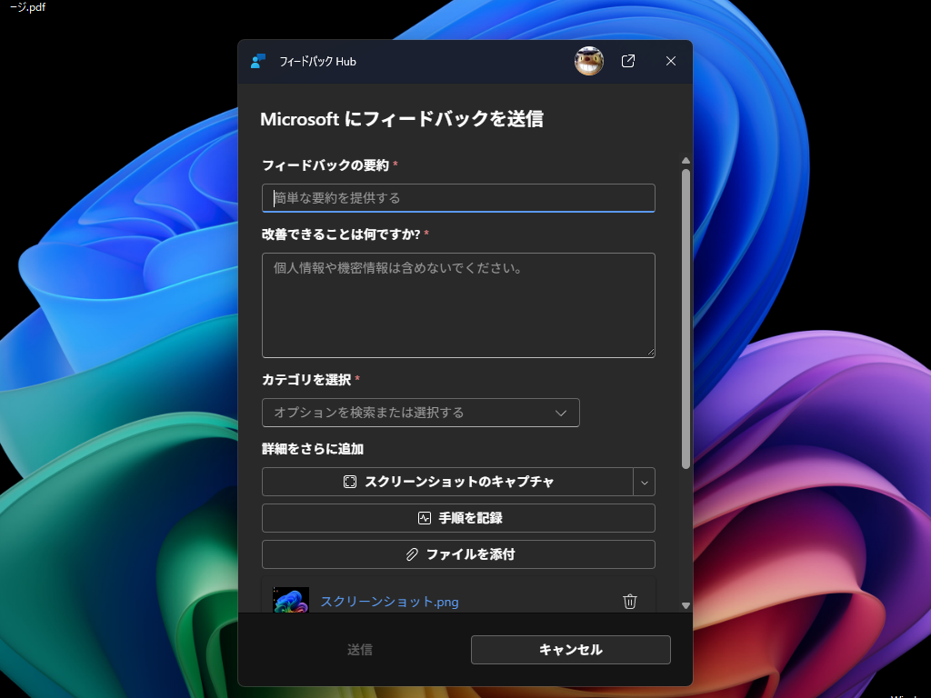Open the スクリーンショット.png link
This screenshot has width=931, height=698.
click(389, 601)
